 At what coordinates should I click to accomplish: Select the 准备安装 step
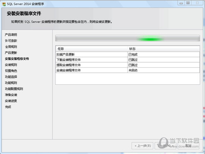(11, 95)
